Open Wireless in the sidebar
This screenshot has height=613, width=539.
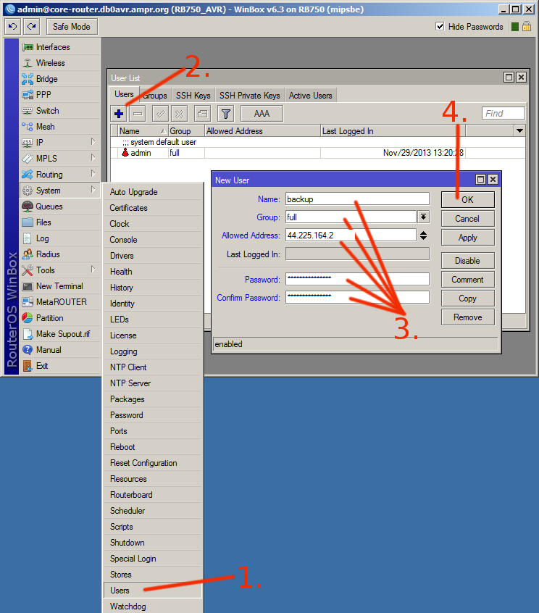tap(60, 63)
